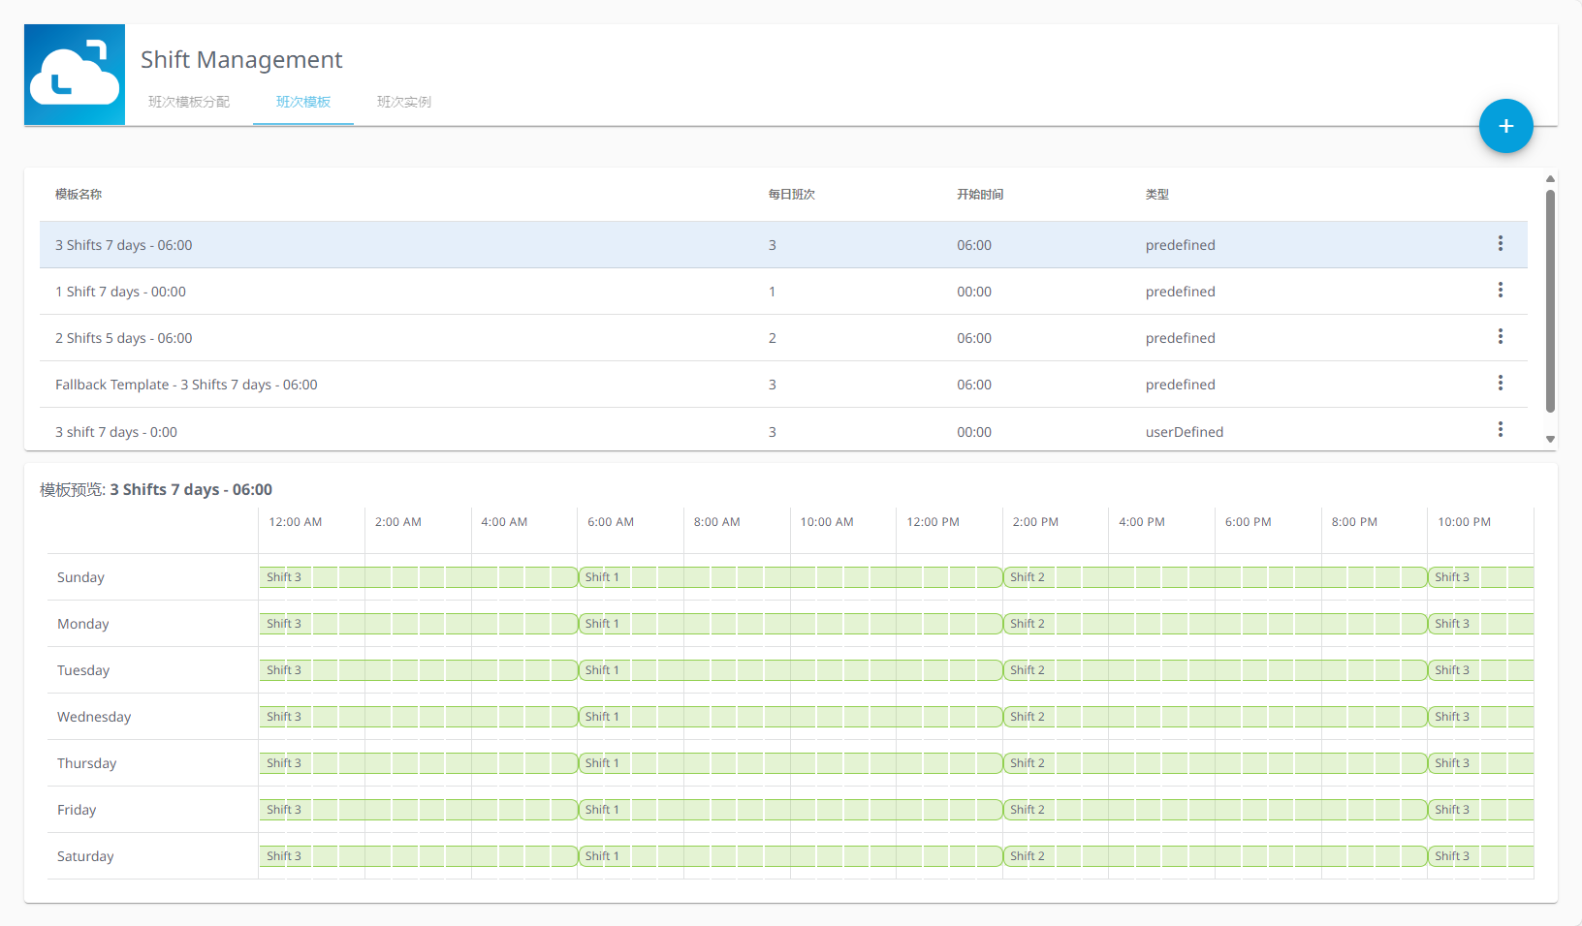The image size is (1582, 926).
Task: Select the 班次模板 tab
Action: coord(303,102)
